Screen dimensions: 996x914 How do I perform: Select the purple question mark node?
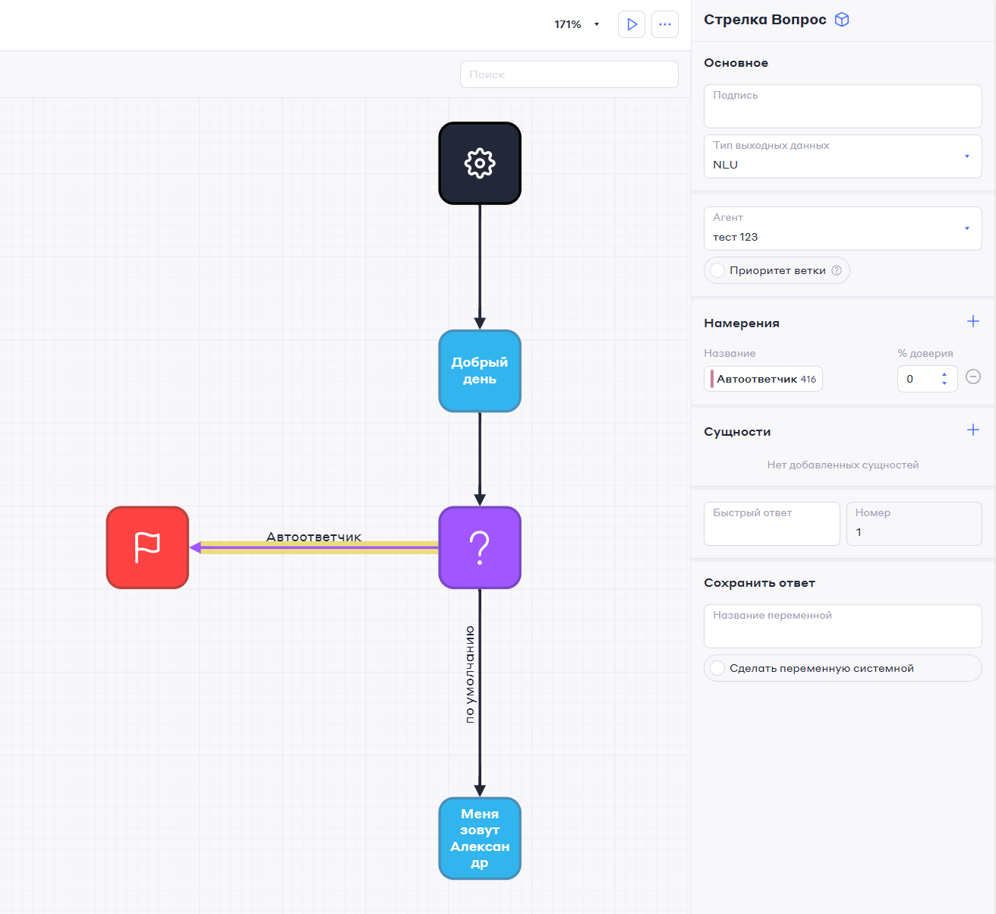[x=480, y=547]
